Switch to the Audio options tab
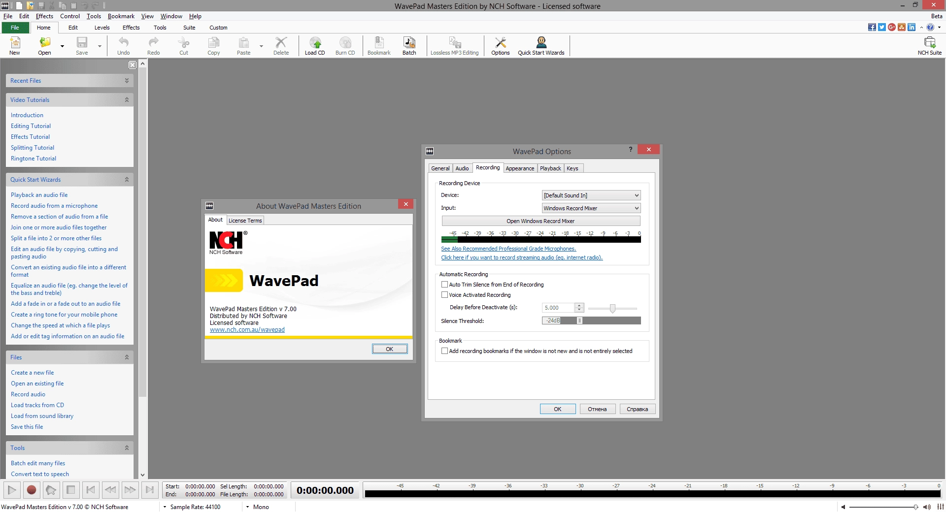The image size is (946, 512). tap(462, 168)
